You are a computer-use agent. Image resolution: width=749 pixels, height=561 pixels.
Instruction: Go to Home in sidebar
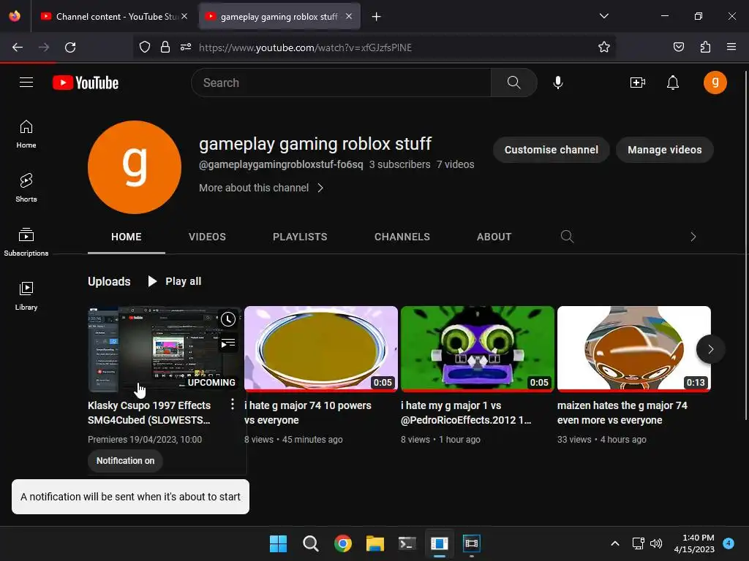[26, 134]
